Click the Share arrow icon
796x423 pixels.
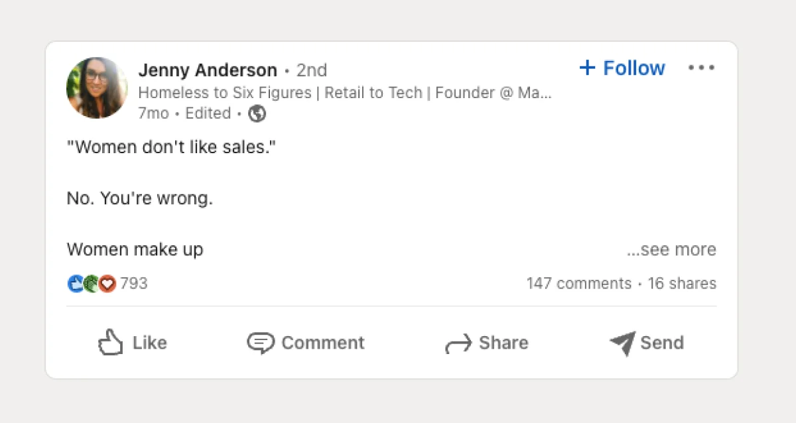coord(458,342)
